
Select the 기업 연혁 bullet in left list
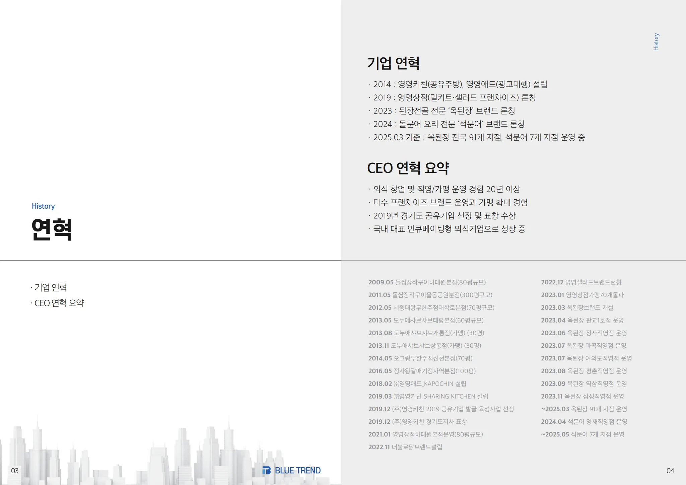pos(50,287)
